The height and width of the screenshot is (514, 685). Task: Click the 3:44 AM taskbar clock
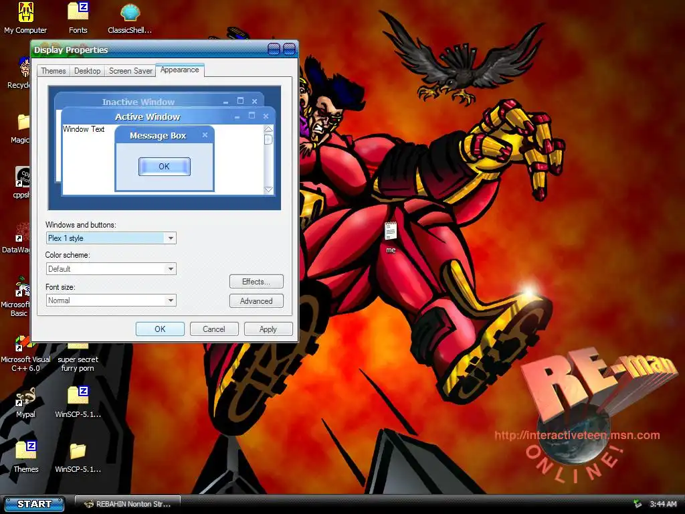[x=663, y=504]
